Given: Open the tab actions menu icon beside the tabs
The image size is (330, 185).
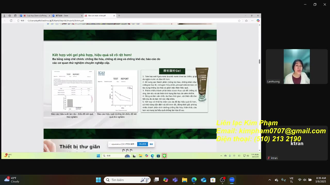Looking at the screenshot, I should (x=15, y=16).
